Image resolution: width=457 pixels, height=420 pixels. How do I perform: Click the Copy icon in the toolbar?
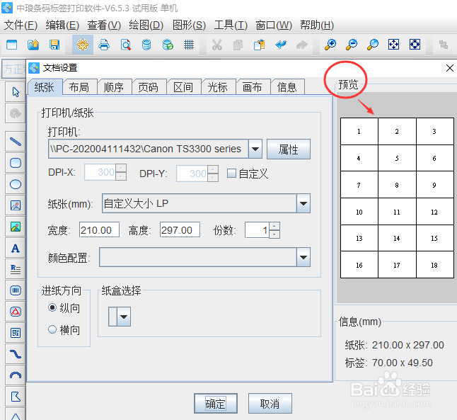[x=238, y=45]
